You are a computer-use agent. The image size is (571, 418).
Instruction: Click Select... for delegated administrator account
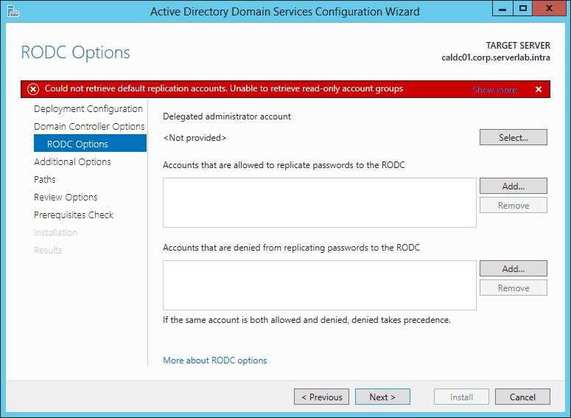point(513,137)
